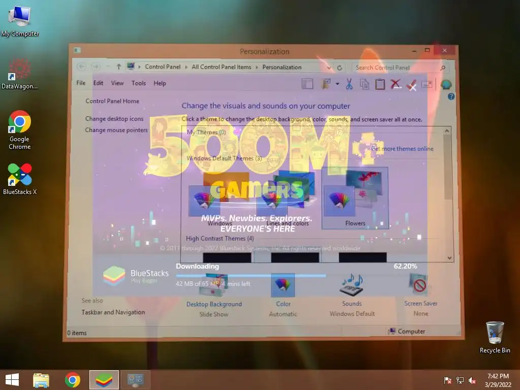Open BlueStacks X desktop shortcut

point(20,179)
